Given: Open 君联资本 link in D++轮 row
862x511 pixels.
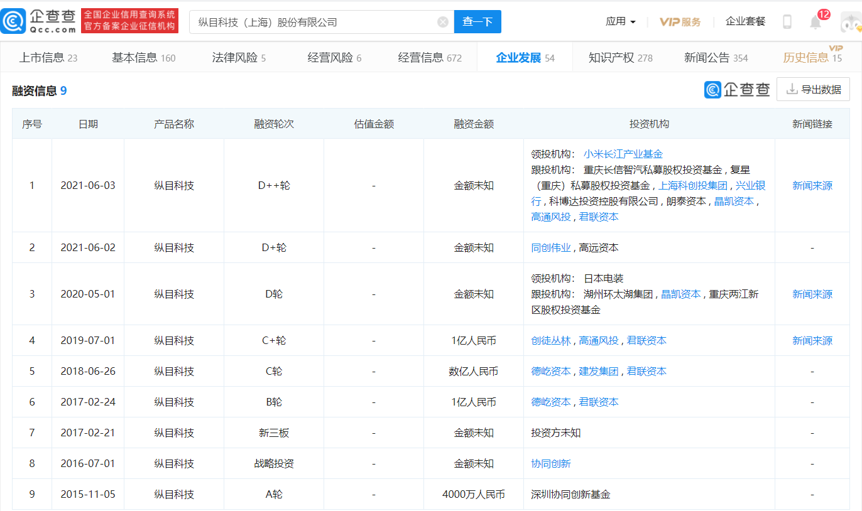Looking at the screenshot, I should point(599,217).
